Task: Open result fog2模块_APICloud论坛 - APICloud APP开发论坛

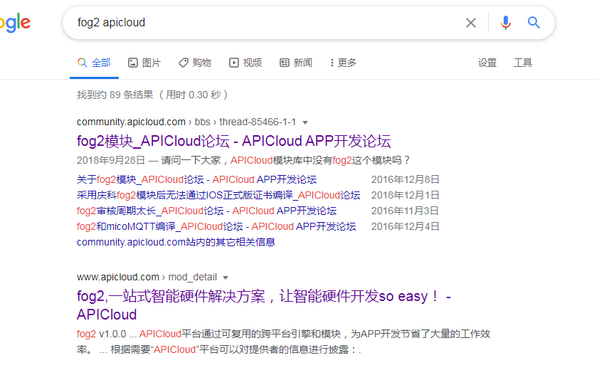Action: click(234, 141)
